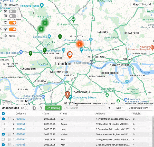Uncheck order 000160 checkbox
This screenshot has height=147, width=154.
[x=3, y=119]
